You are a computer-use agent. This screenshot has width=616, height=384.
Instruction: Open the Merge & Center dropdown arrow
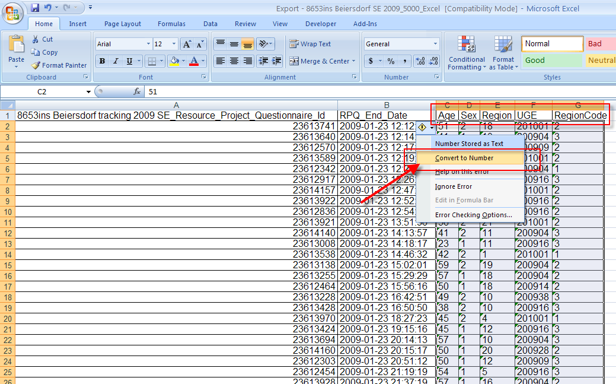pyautogui.click(x=354, y=61)
